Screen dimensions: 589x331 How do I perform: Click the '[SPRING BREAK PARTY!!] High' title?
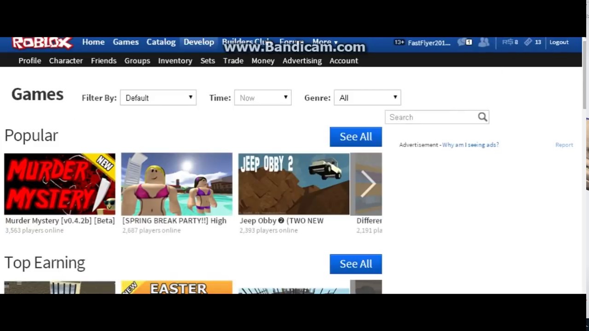coord(174,221)
